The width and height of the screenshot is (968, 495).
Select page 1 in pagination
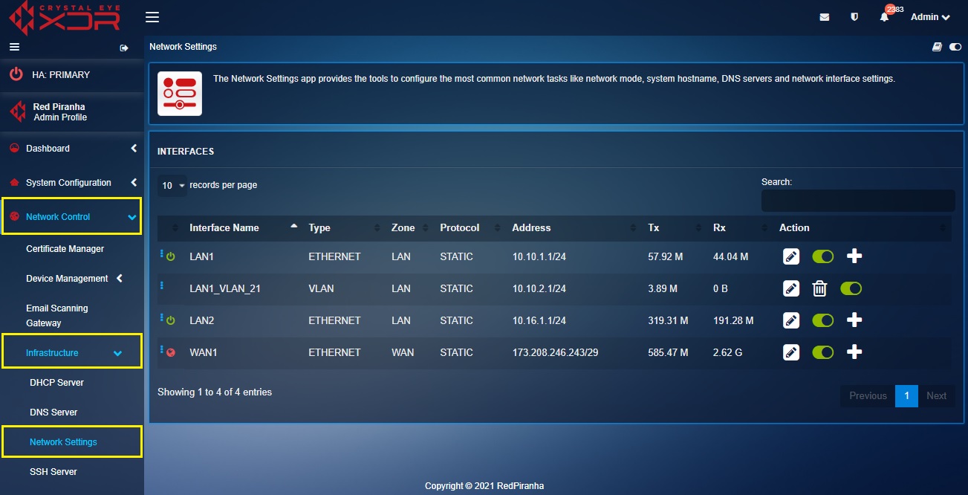coord(907,395)
